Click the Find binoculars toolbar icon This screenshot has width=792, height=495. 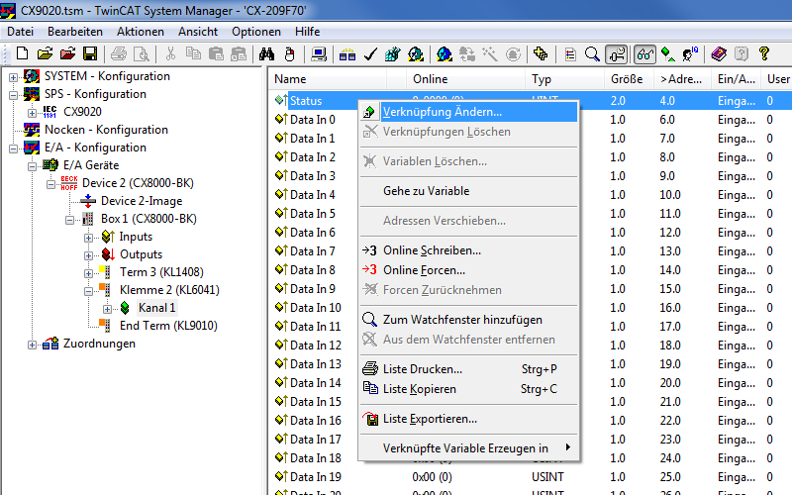tap(266, 53)
